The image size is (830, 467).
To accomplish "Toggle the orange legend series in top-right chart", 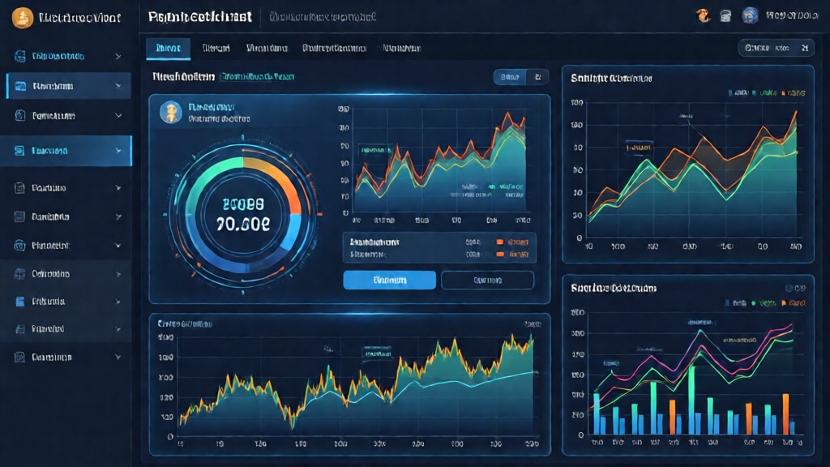I will click(x=794, y=93).
